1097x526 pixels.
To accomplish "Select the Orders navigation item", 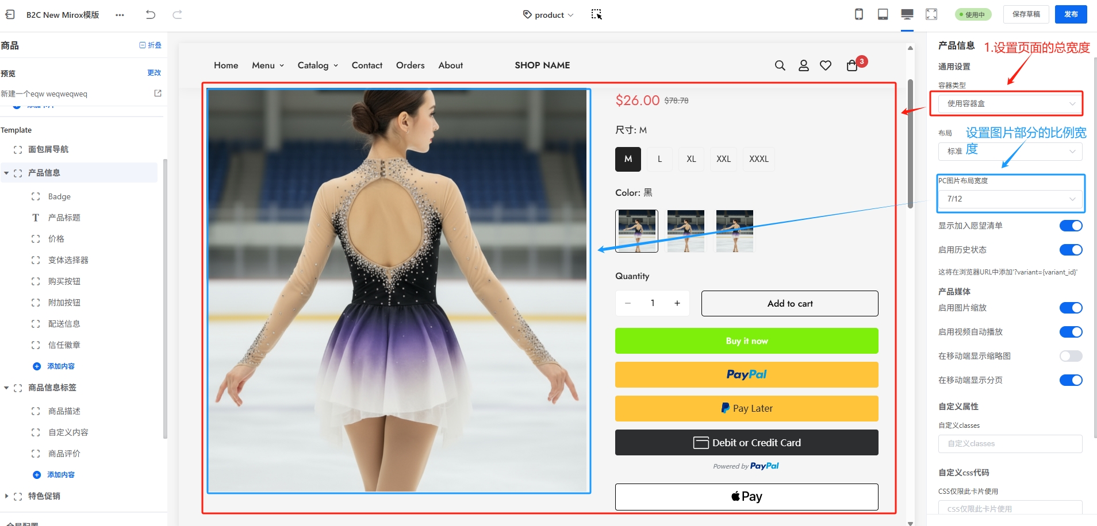I will point(410,65).
